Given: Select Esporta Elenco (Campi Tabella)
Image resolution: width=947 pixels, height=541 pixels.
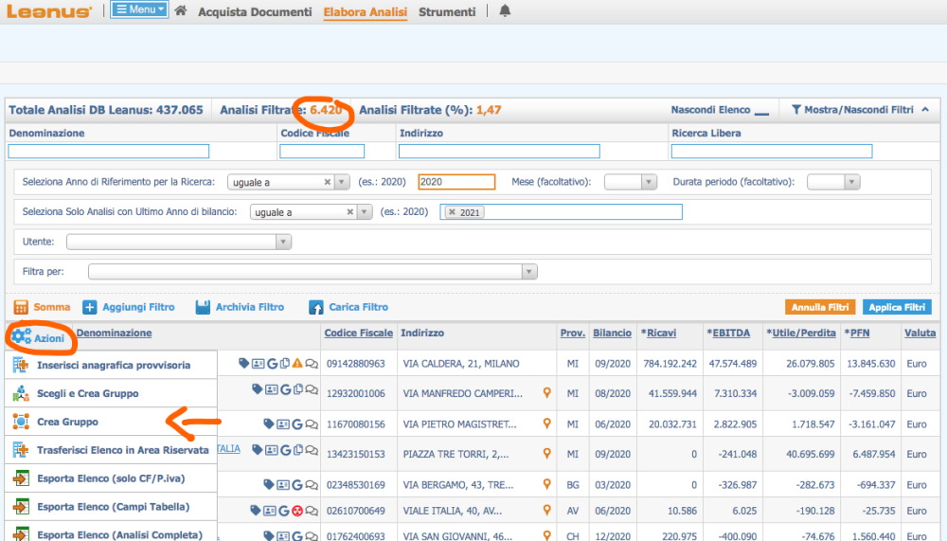Looking at the screenshot, I should [111, 507].
